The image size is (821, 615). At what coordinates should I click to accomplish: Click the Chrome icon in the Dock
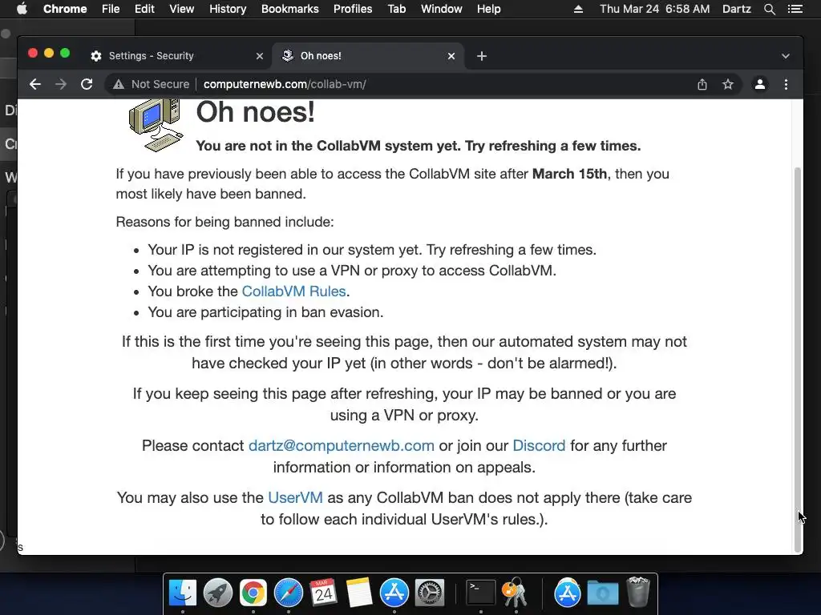click(253, 593)
